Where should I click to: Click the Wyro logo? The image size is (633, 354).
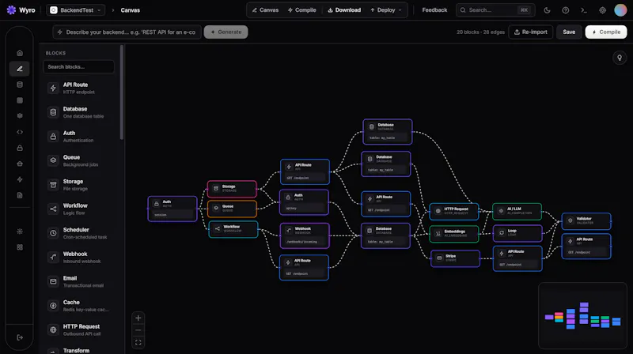point(21,10)
